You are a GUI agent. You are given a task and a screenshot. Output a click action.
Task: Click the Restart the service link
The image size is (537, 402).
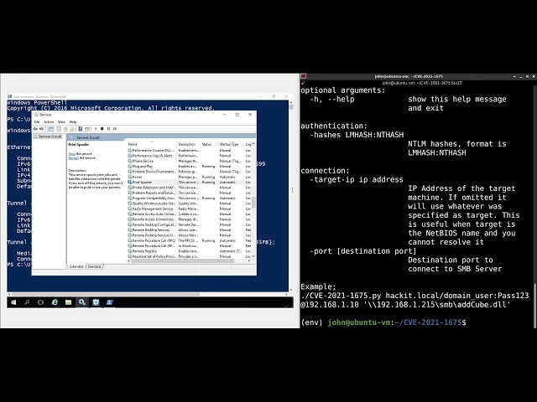[73, 158]
